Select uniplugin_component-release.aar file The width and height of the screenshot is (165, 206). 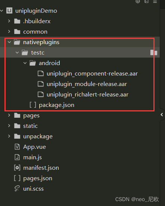click(x=88, y=74)
